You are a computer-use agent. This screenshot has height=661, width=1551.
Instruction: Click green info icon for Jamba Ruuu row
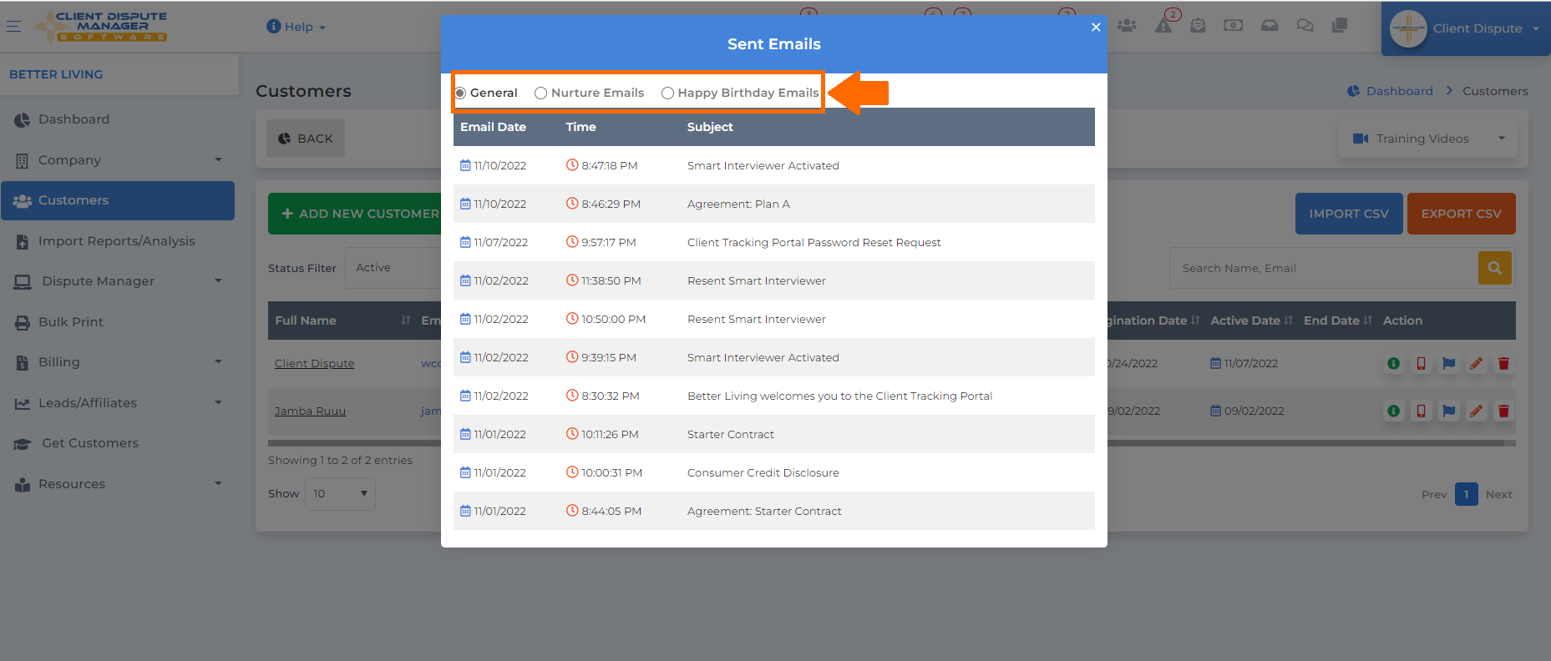[x=1393, y=411]
